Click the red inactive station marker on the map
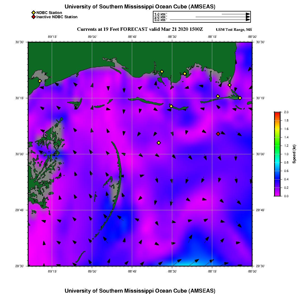Image resolution: width=308 pixels, height=294 pixels. (x=218, y=134)
